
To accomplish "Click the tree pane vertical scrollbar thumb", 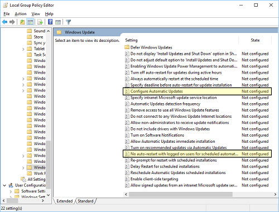I will (x=49, y=164).
